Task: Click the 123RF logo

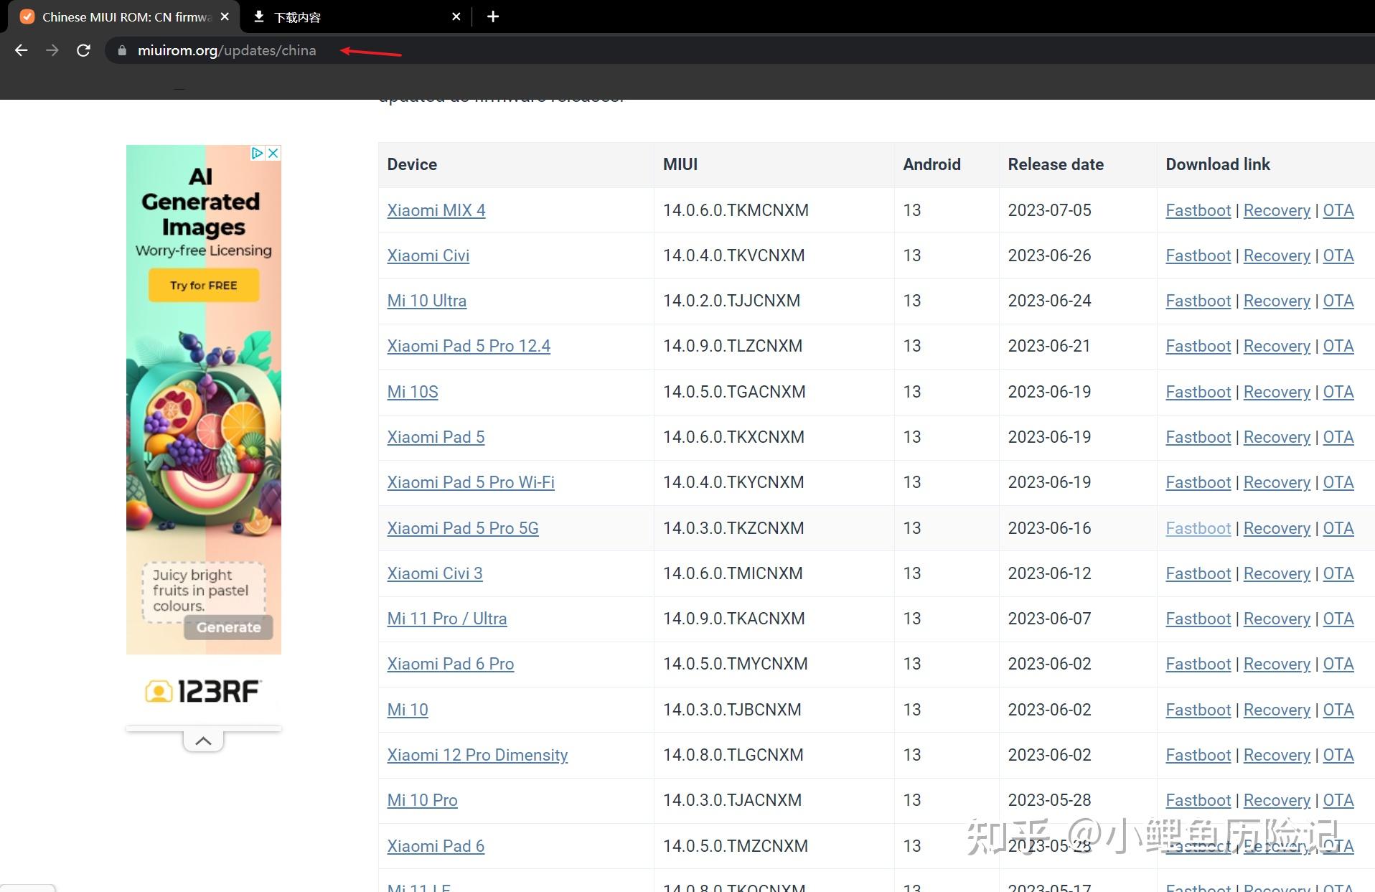Action: (x=204, y=691)
